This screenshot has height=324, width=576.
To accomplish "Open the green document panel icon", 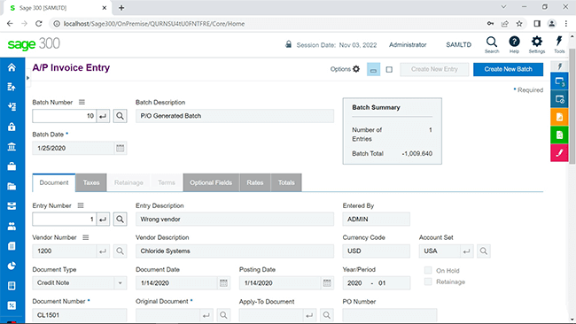I will (x=559, y=135).
